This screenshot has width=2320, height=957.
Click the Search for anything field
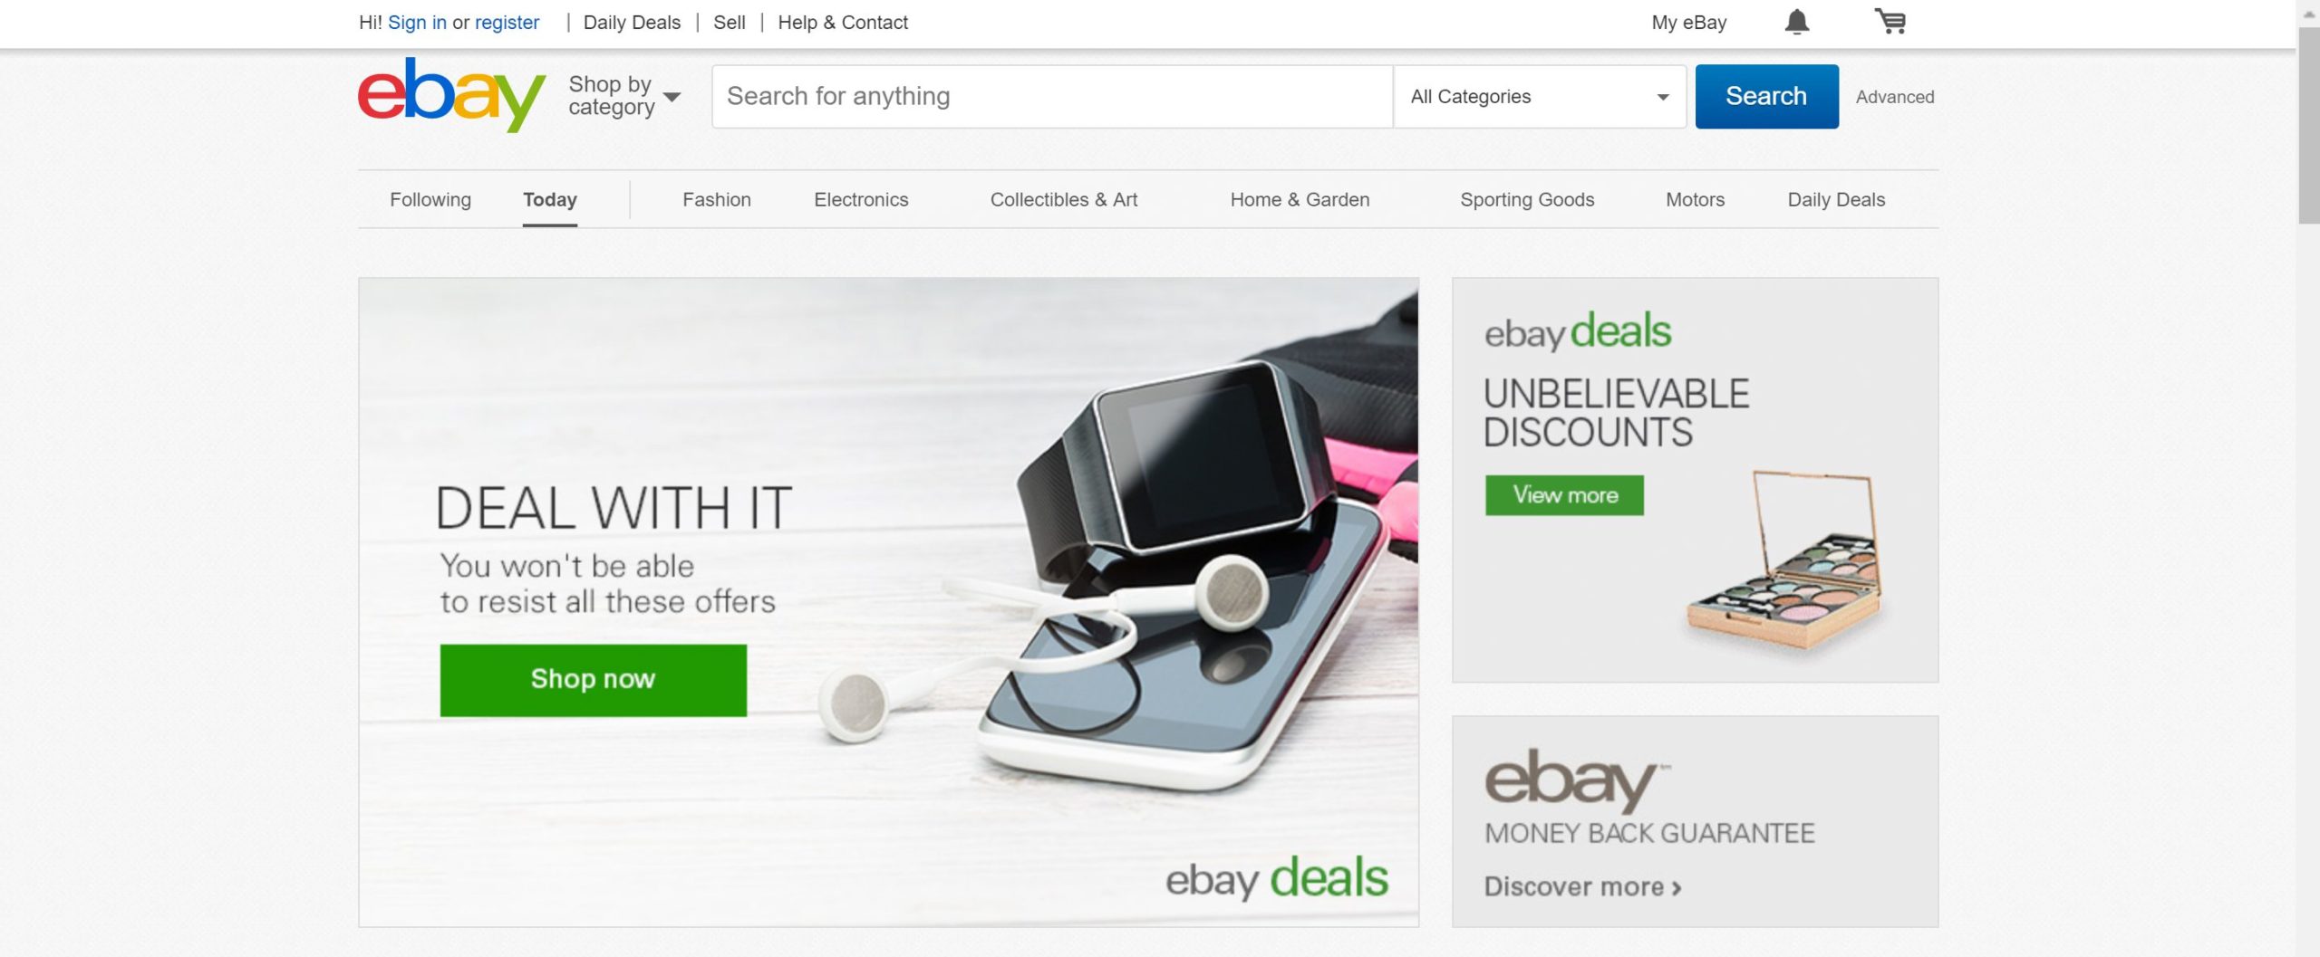click(x=1052, y=97)
